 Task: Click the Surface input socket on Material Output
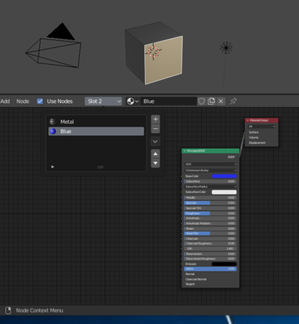click(245, 132)
